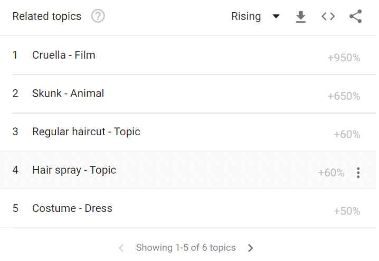Click the +650% value for Skunk
Screen dimensions: 379x261
click(344, 96)
